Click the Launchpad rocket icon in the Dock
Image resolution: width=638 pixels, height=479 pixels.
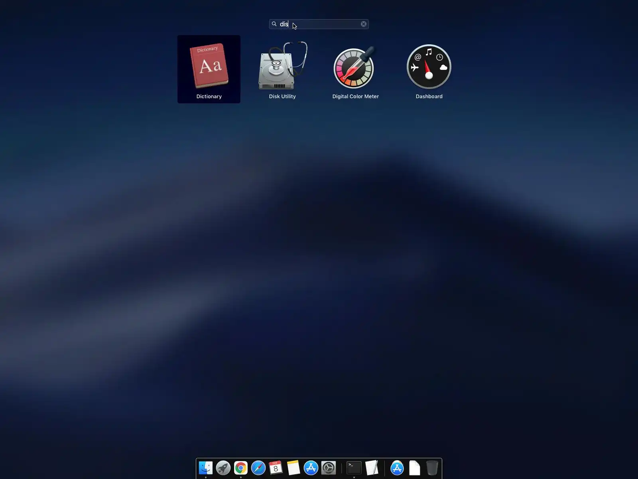click(223, 468)
